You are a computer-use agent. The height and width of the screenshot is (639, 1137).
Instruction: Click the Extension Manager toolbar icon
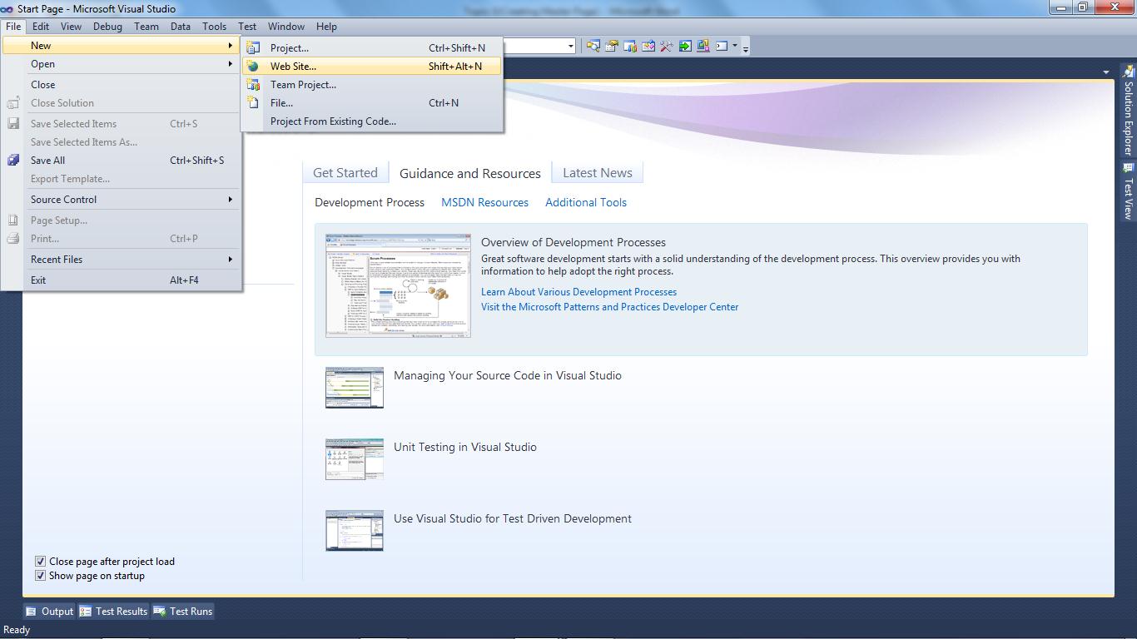tap(703, 47)
